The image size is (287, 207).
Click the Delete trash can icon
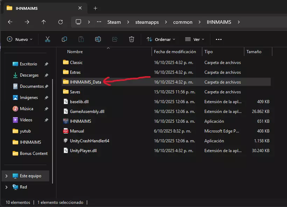pyautogui.click(x=132, y=40)
